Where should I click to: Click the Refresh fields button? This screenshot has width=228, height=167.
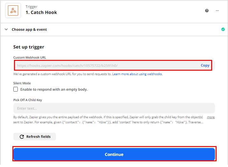[35, 137]
